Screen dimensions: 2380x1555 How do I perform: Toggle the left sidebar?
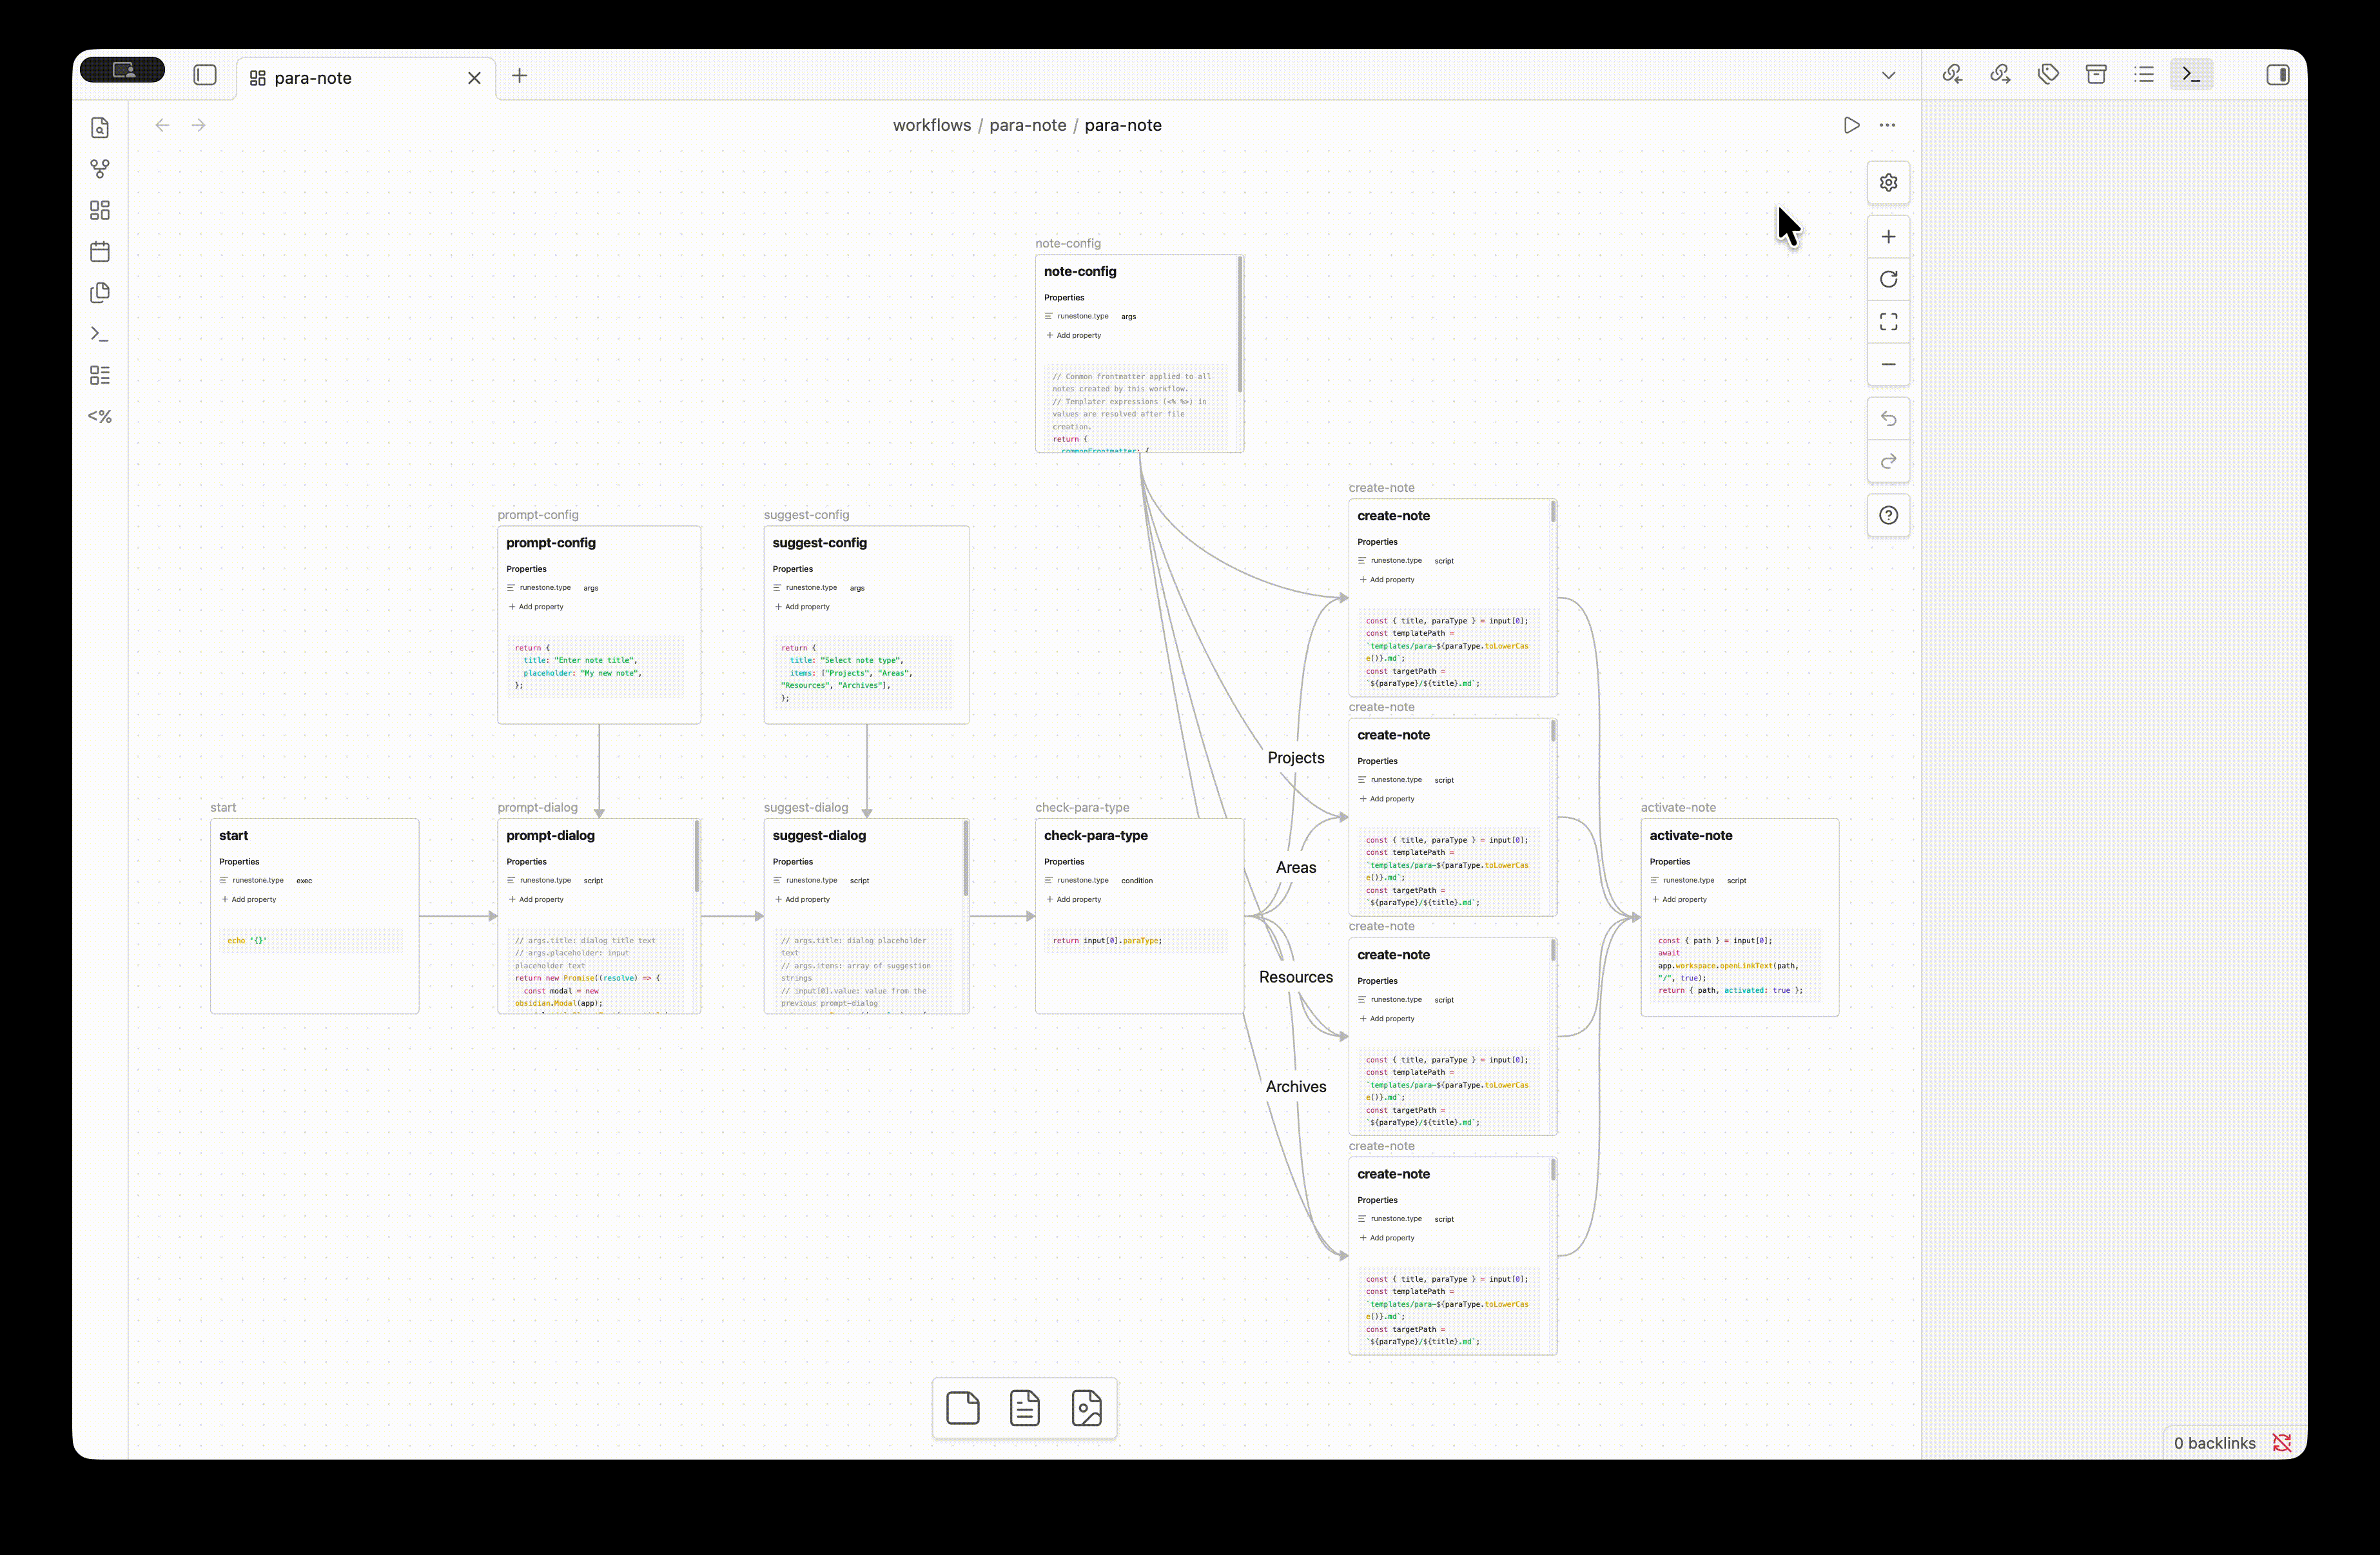click(205, 75)
